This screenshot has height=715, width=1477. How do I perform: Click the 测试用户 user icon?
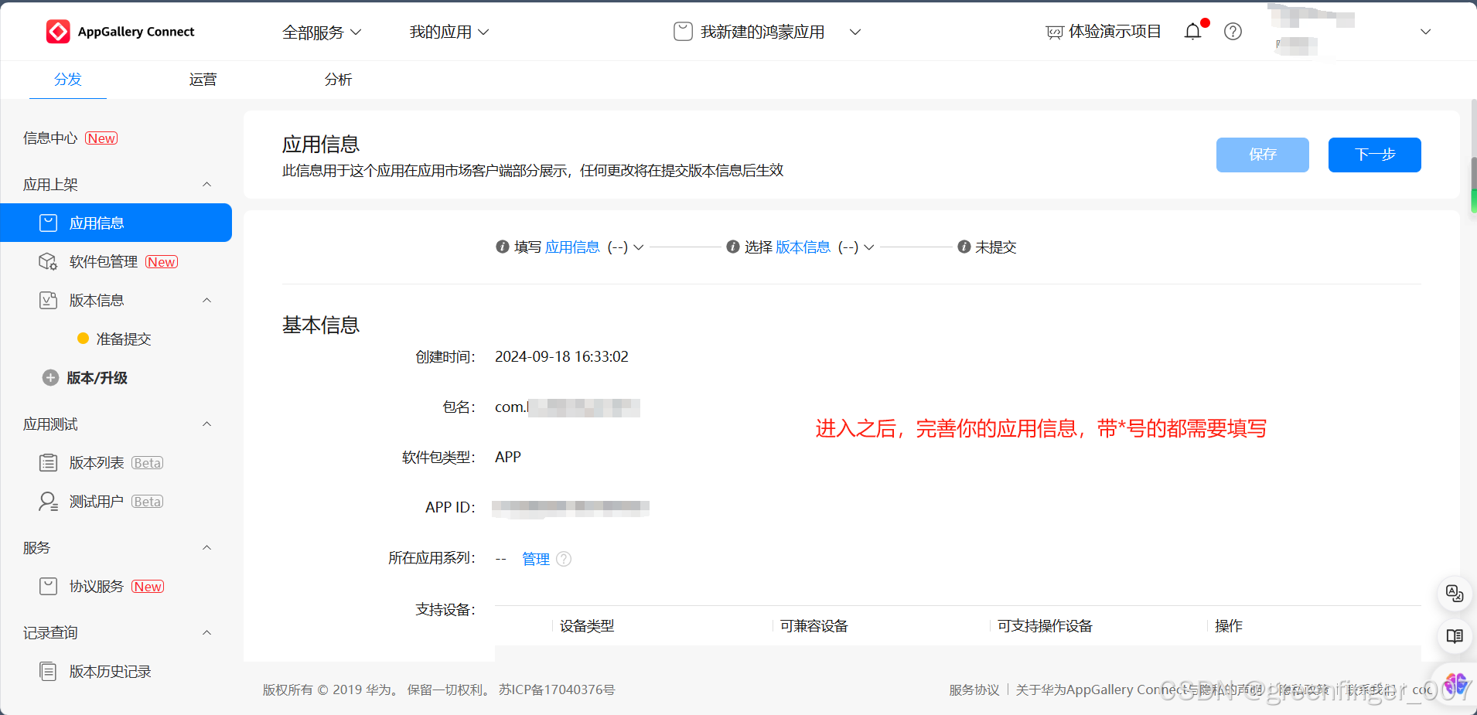pos(48,501)
